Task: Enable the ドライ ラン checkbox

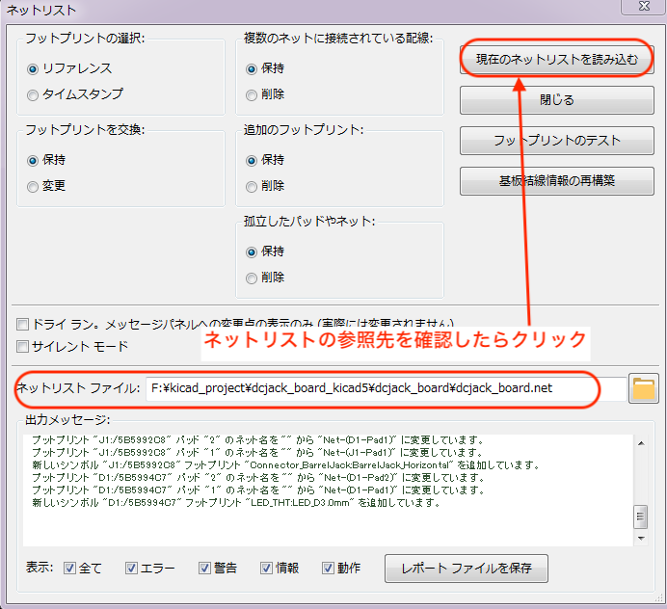Action: pos(22,325)
